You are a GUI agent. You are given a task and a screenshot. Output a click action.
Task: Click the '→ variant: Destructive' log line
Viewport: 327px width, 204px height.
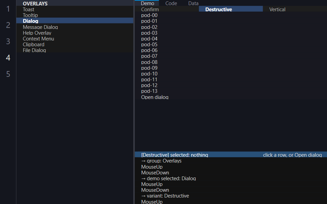click(165, 196)
